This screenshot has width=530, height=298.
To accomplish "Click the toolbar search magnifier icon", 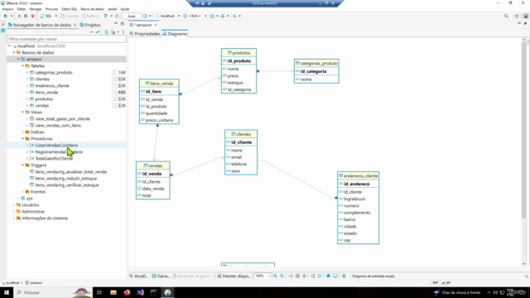I will point(234,16).
